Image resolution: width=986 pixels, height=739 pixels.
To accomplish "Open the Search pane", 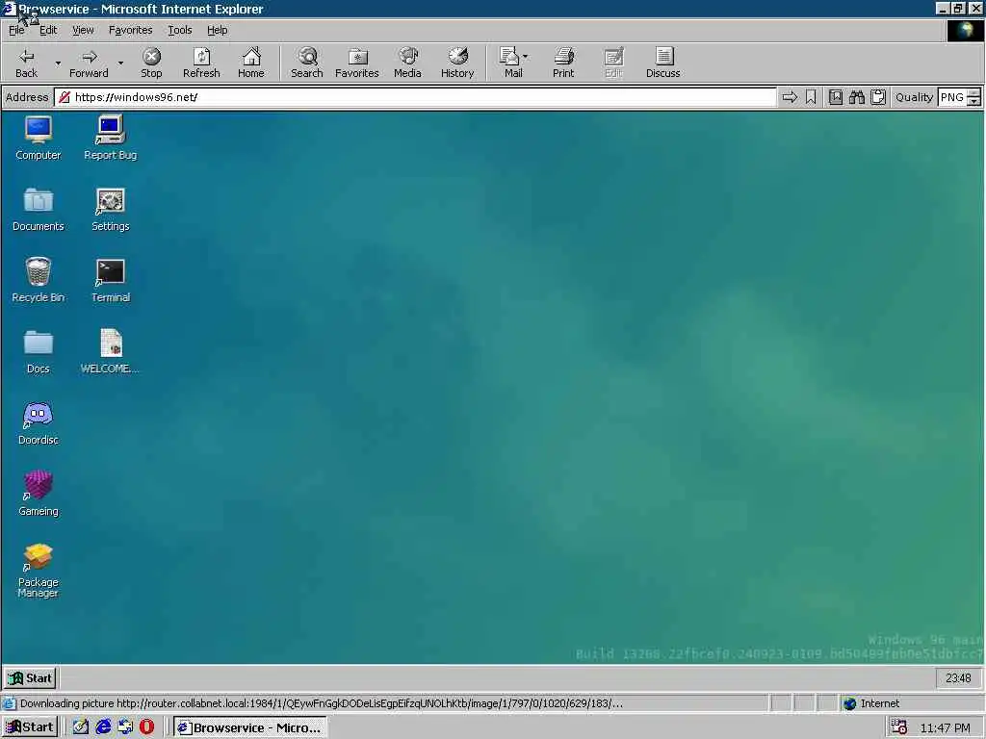I will 307,63.
